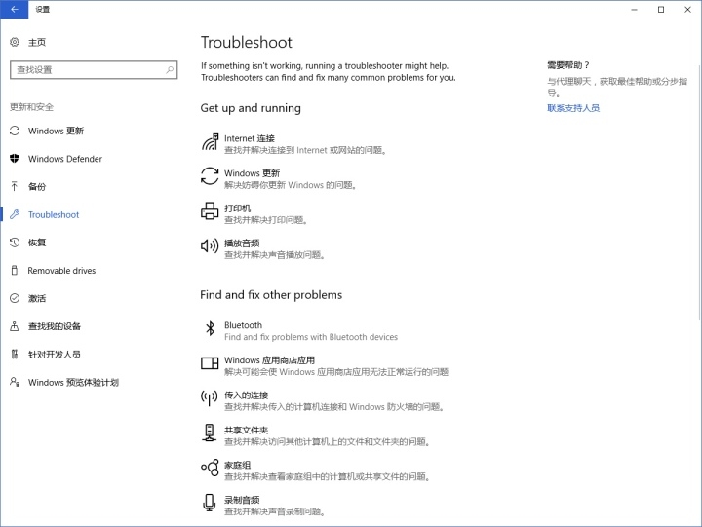Click the back arrow in title bar
The image size is (702, 527).
15,9
